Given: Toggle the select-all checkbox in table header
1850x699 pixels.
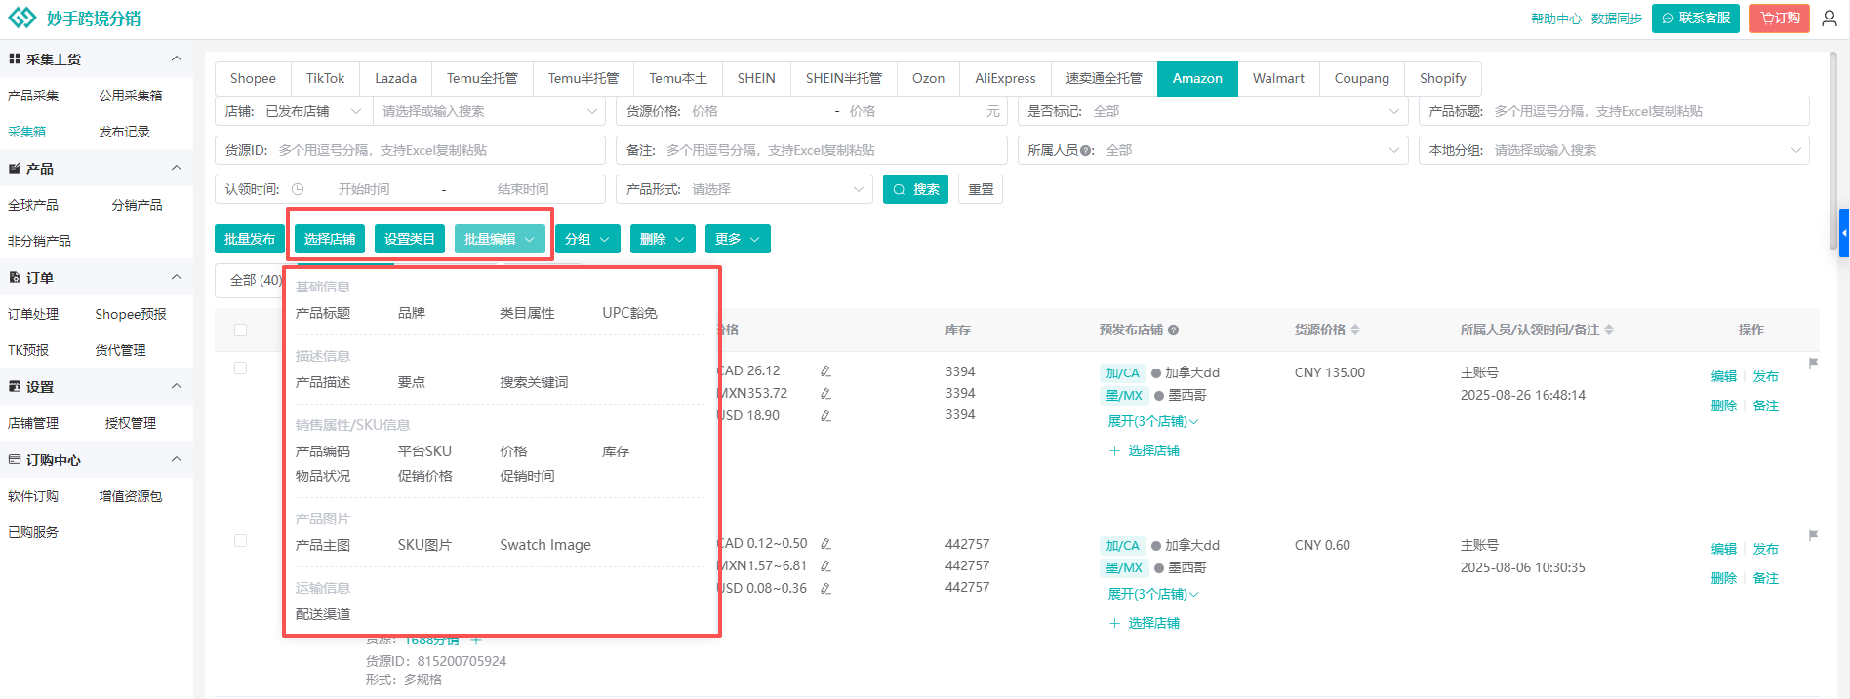Looking at the screenshot, I should coord(241,330).
